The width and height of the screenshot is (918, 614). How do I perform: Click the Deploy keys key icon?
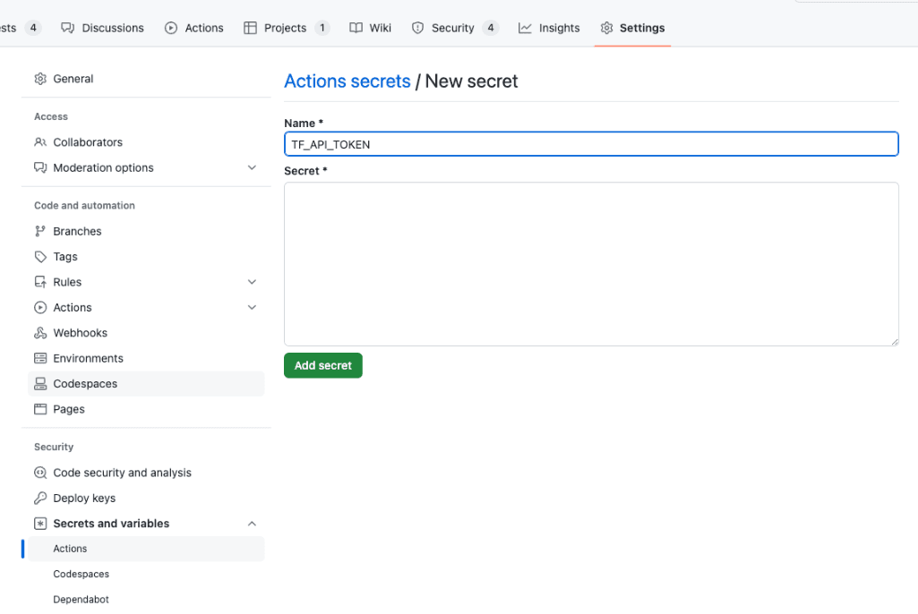40,499
